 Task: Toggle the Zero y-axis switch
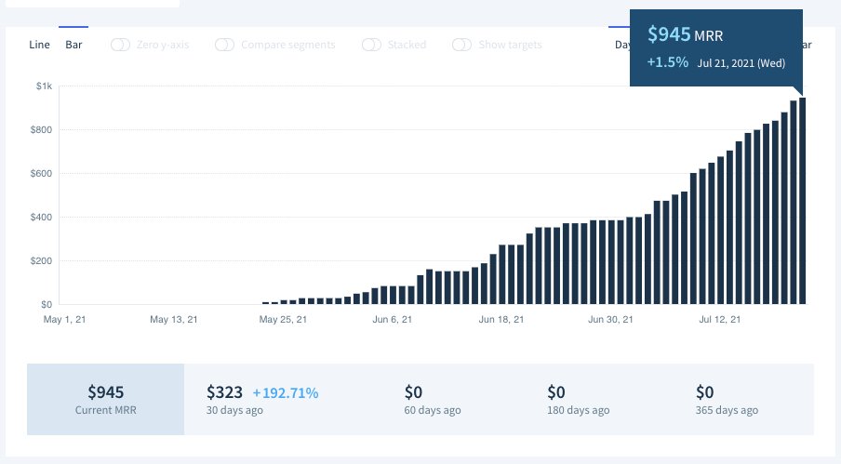[x=120, y=45]
